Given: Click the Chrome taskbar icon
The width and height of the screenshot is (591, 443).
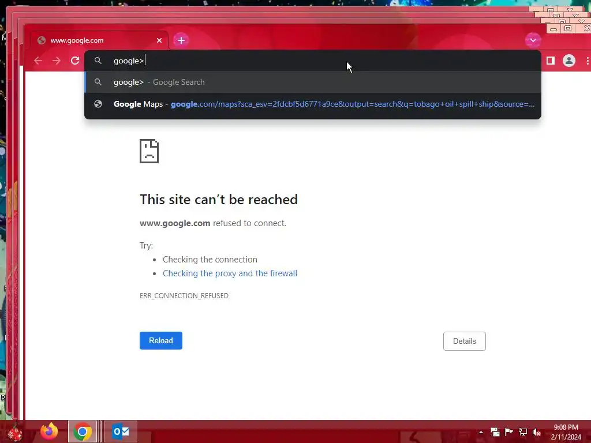Looking at the screenshot, I should [83, 431].
